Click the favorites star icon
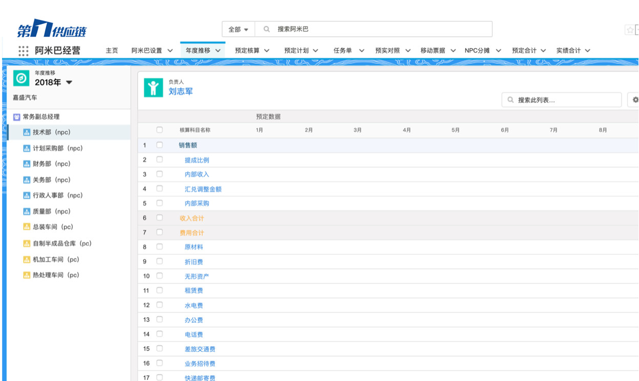639x381 pixels. 630,30
